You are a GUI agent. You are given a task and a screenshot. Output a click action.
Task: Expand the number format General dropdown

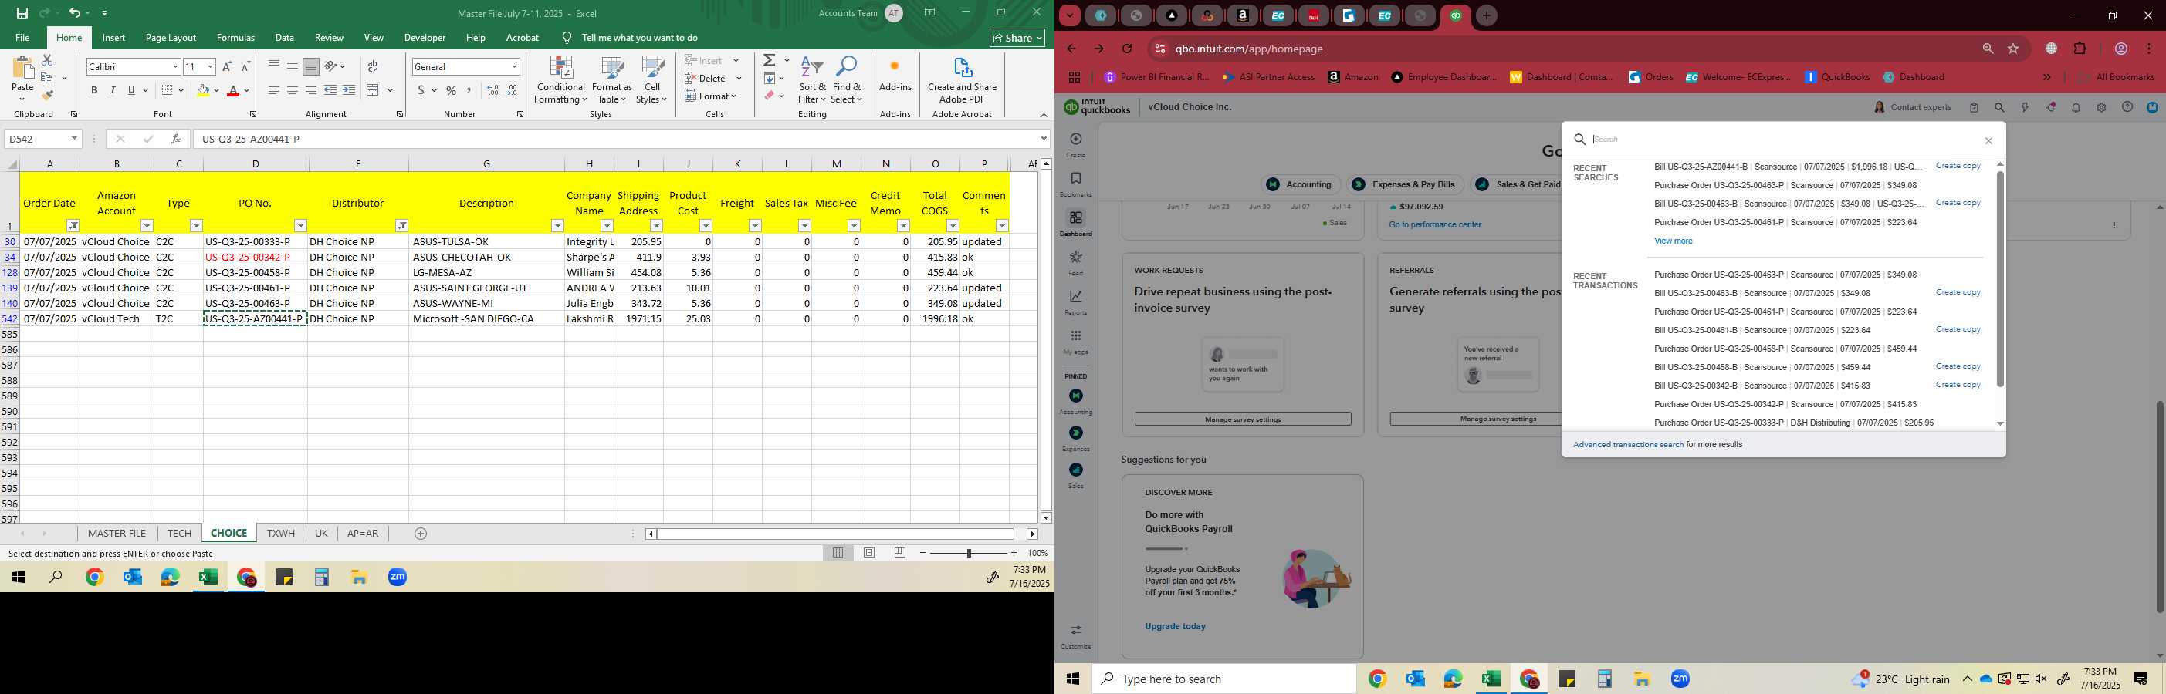click(x=514, y=66)
